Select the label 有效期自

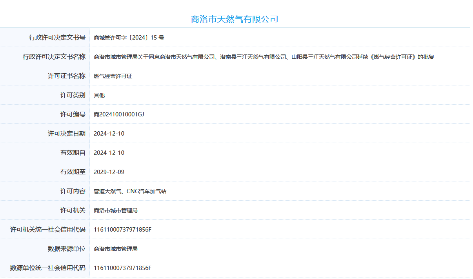(x=73, y=153)
